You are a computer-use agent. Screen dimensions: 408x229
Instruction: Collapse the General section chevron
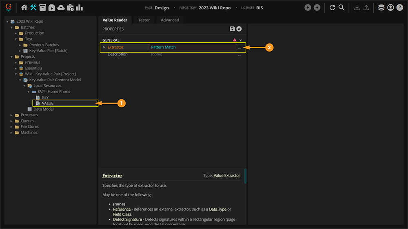click(241, 40)
